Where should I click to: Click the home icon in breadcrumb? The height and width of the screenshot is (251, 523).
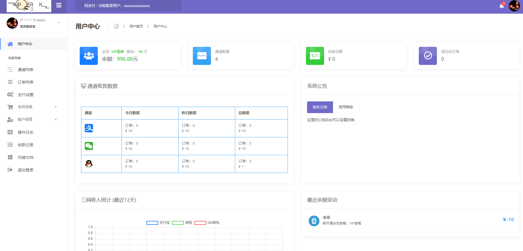(x=116, y=26)
